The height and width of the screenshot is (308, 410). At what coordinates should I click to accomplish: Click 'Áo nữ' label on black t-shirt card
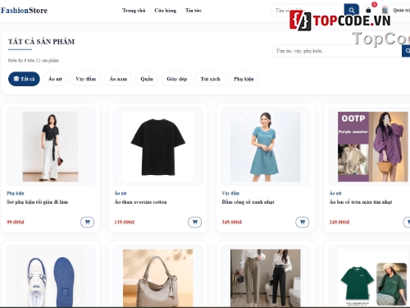coord(121,193)
